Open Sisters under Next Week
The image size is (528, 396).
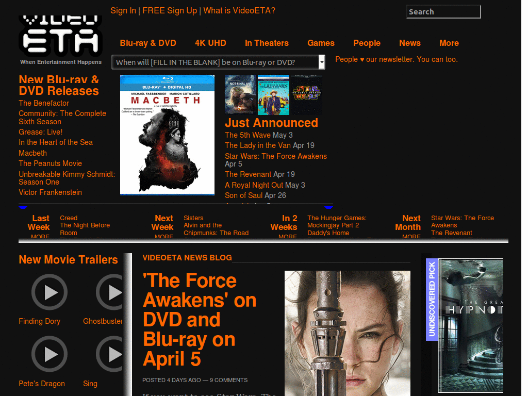[x=193, y=218]
